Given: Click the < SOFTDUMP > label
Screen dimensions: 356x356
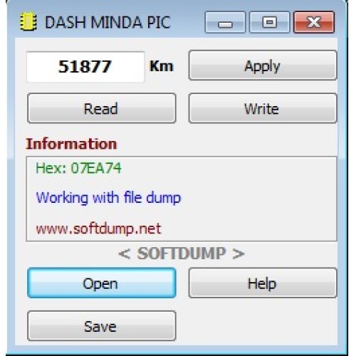Looking at the screenshot, I should coord(182,253).
